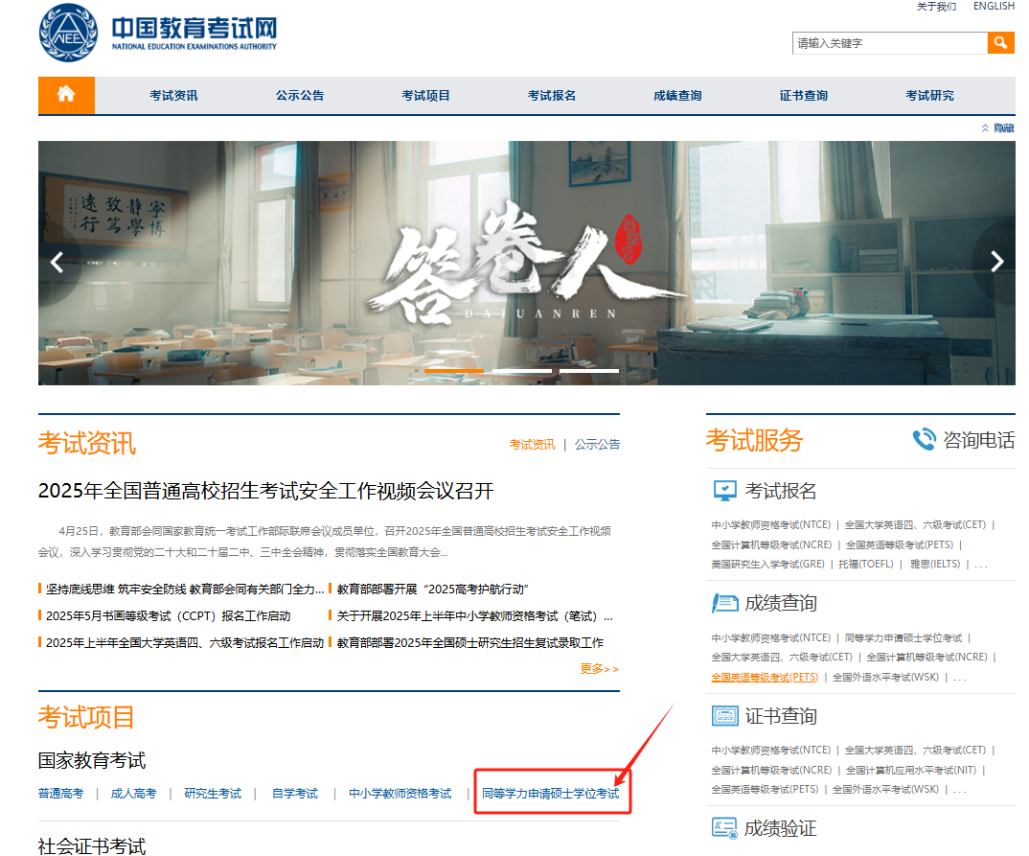1029x856 pixels.
Task: Click the orange search magnifier button
Action: [x=1000, y=43]
